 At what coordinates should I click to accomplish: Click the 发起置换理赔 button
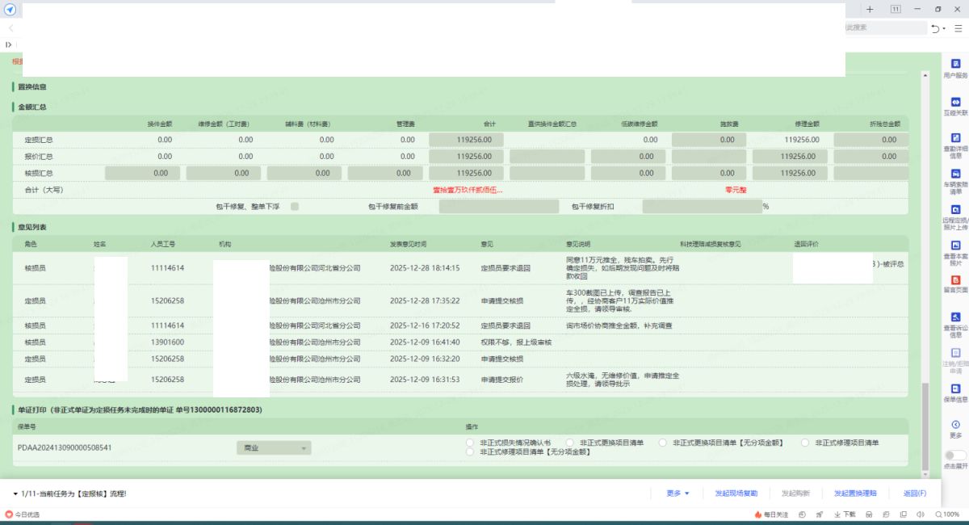pyautogui.click(x=855, y=493)
